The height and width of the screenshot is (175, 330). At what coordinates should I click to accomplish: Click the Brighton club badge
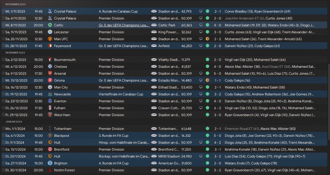click(50, 163)
